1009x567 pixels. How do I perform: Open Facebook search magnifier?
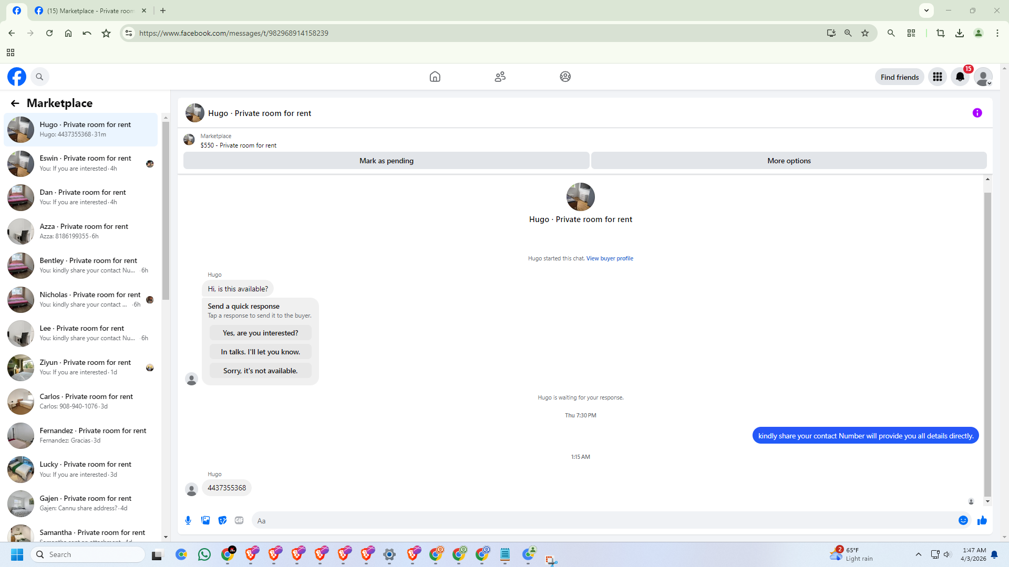point(39,77)
